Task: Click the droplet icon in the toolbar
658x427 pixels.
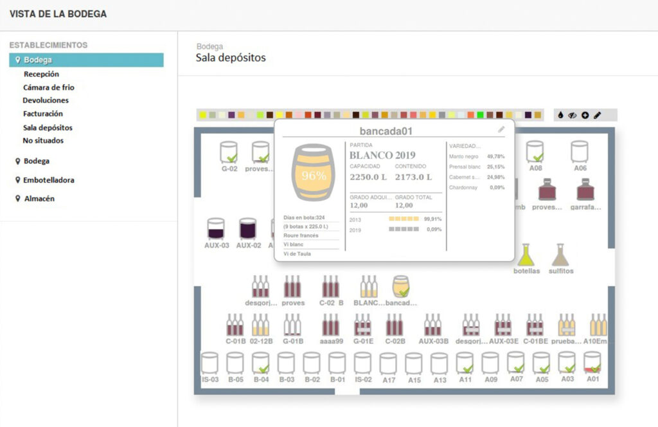Action: pos(561,115)
